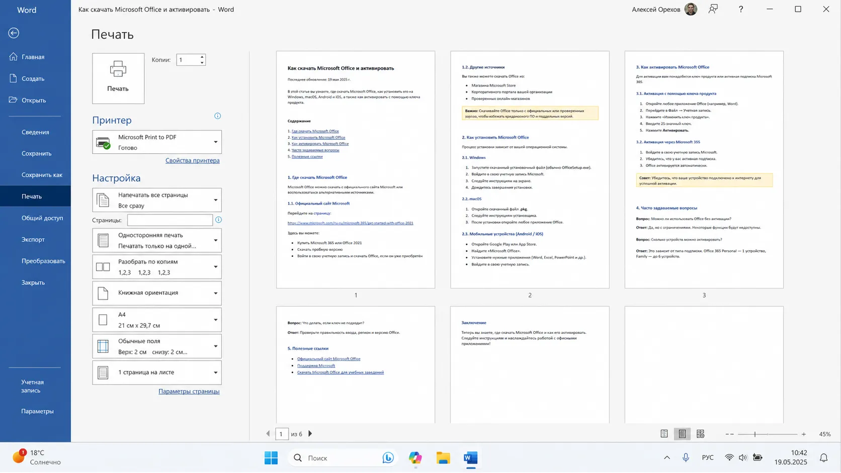Open the feedback person icon in title bar
This screenshot has width=841, height=473.
(713, 9)
